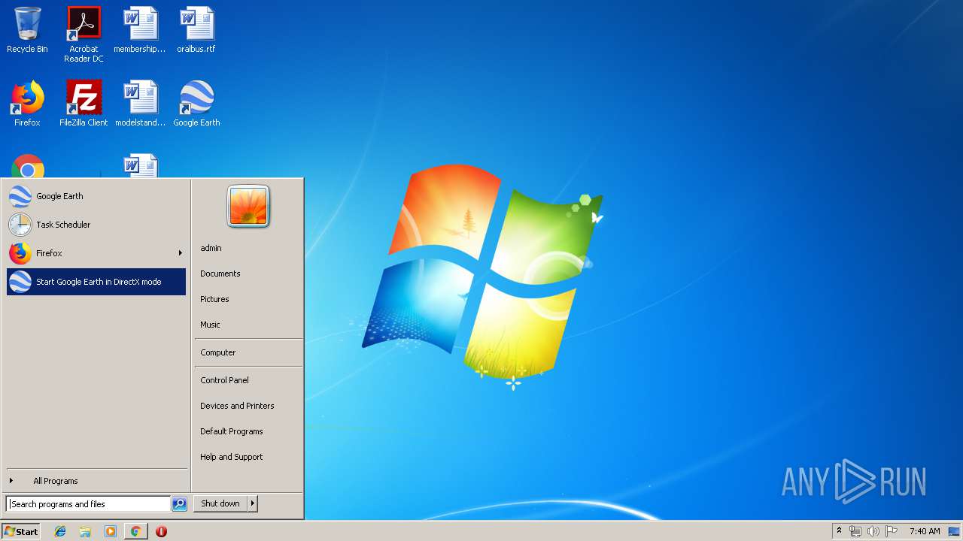
Task: Launch Acrobat Reader DC from desktop
Action: (x=84, y=34)
